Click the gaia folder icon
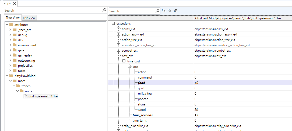The height and width of the screenshot is (131, 292). pyautogui.click(x=15, y=50)
